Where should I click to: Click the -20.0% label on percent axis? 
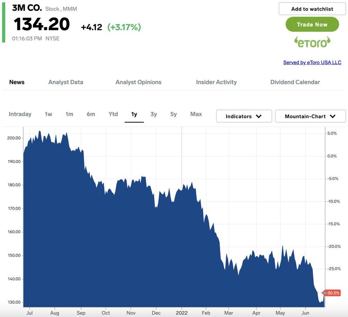click(x=334, y=247)
